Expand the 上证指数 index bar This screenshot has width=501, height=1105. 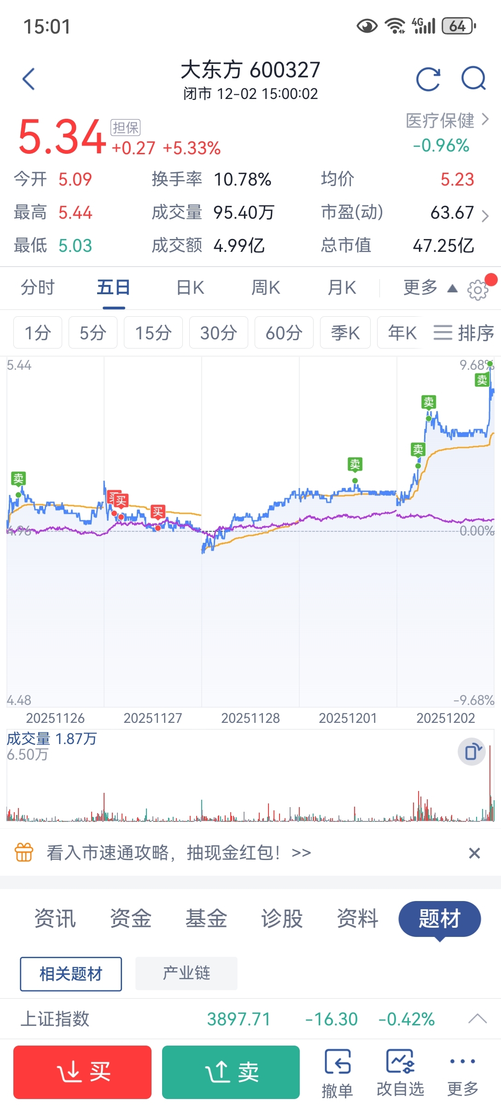pyautogui.click(x=477, y=1018)
